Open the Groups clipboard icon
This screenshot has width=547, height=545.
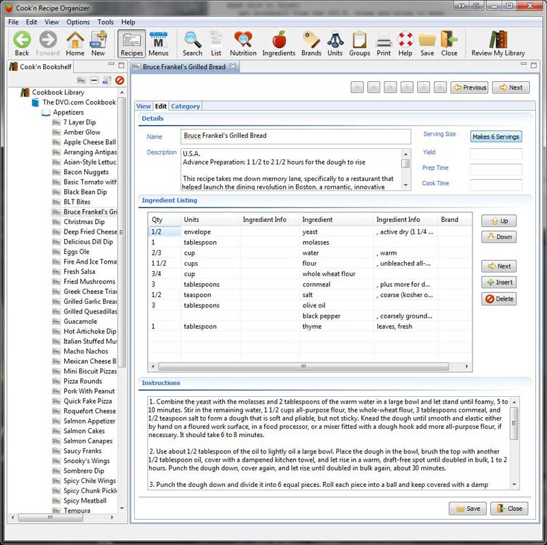pos(360,44)
